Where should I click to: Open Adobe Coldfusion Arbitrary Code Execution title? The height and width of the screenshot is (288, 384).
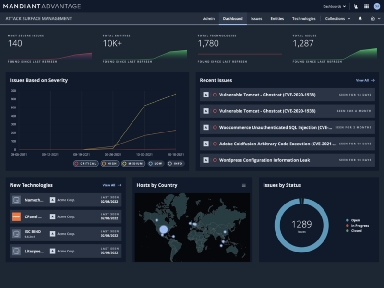[278, 144]
